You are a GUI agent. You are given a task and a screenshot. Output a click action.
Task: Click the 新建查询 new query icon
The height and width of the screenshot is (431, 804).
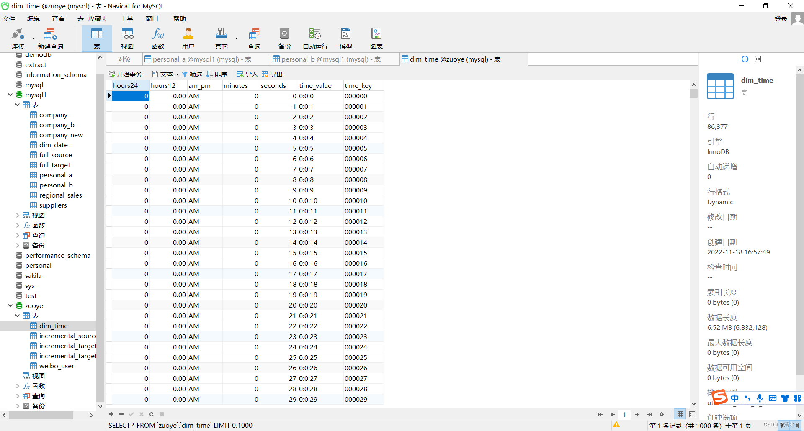(50, 38)
